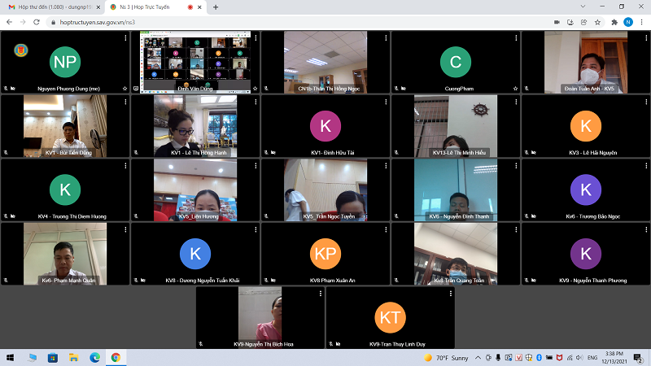
Task: Click muted mic icon on CN1b-Thân Thị Hồng Ngọc tile
Action: coord(266,89)
